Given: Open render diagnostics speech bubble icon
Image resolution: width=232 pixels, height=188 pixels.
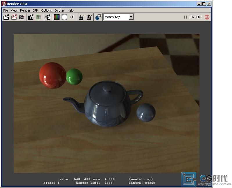Looking at the screenshot, I should pos(98,17).
